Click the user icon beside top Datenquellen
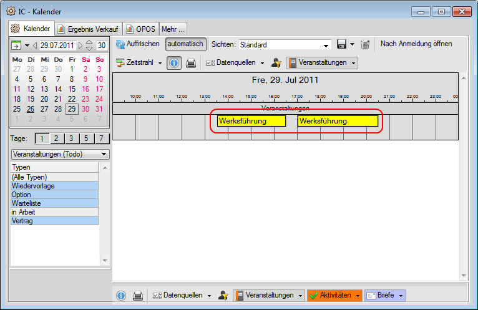478x310 pixels. click(x=276, y=63)
